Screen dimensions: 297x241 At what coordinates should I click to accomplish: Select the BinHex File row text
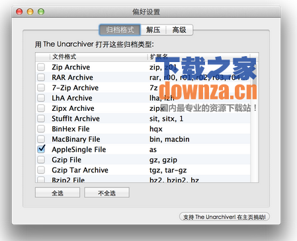[71, 129]
